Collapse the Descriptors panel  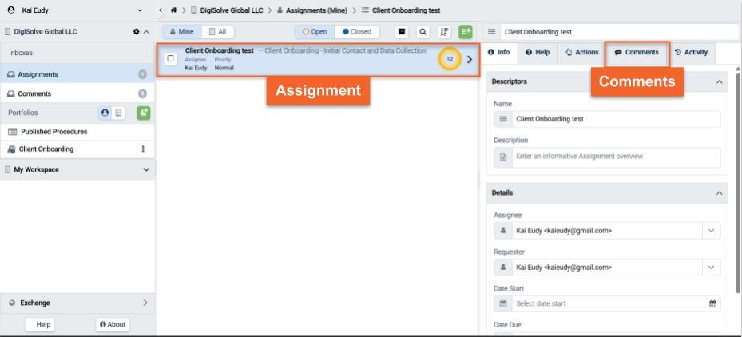click(720, 81)
